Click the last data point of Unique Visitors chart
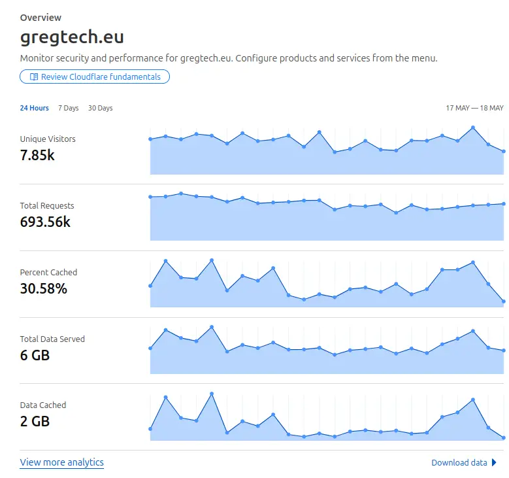 504,152
